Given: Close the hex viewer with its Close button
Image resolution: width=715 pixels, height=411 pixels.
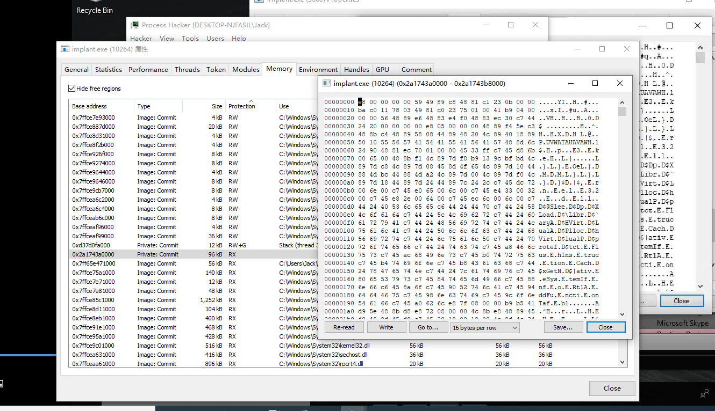Looking at the screenshot, I should [x=605, y=327].
